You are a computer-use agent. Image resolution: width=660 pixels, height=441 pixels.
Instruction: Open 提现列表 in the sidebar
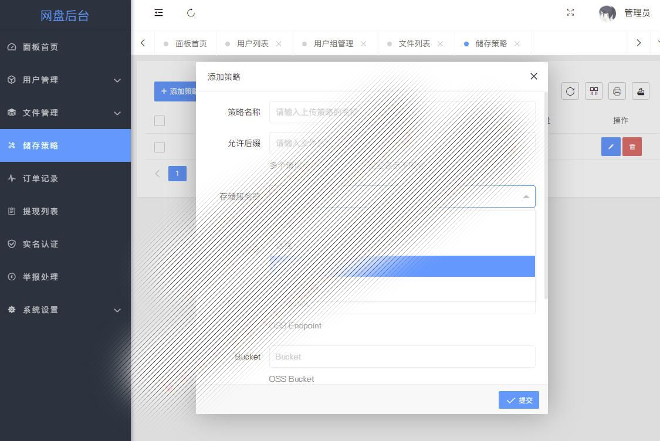pos(65,211)
